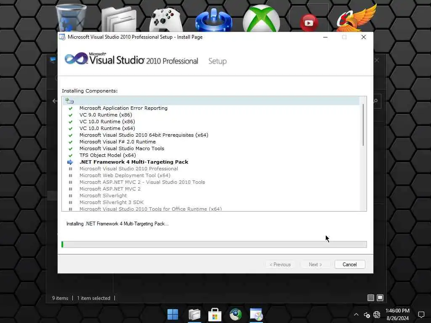
Task: Click the Installing Components label
Action: [90, 91]
